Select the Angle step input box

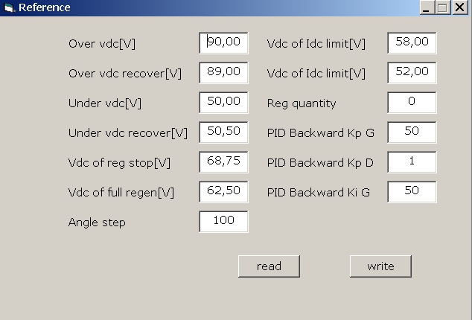(x=223, y=221)
